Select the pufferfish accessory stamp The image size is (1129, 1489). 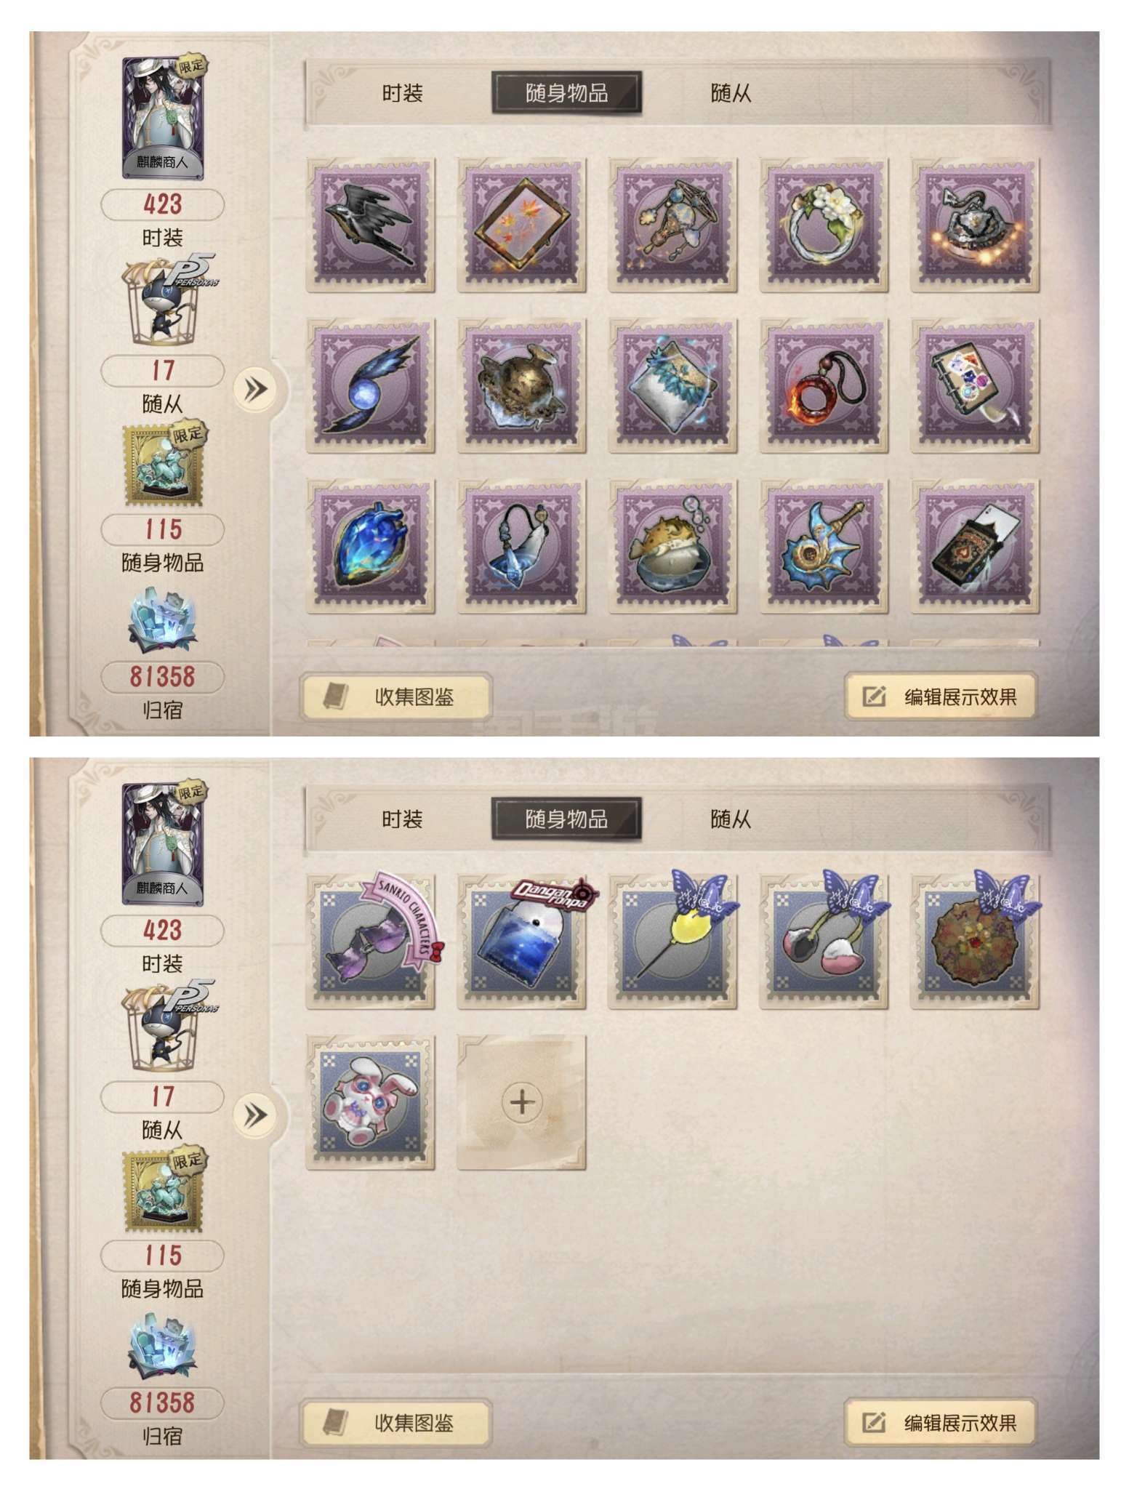pos(672,547)
